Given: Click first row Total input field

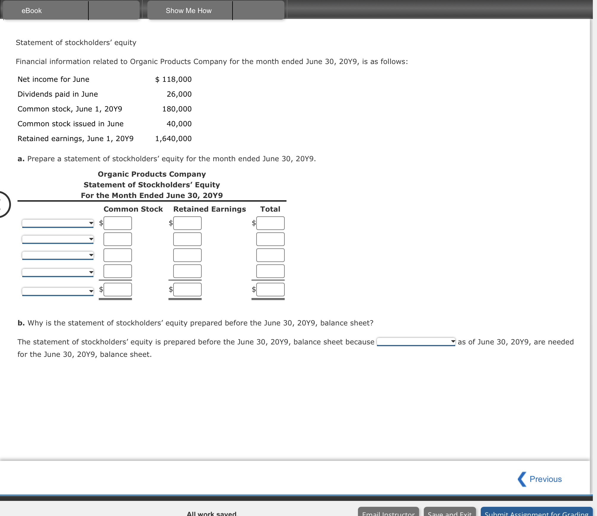Looking at the screenshot, I should click(270, 223).
